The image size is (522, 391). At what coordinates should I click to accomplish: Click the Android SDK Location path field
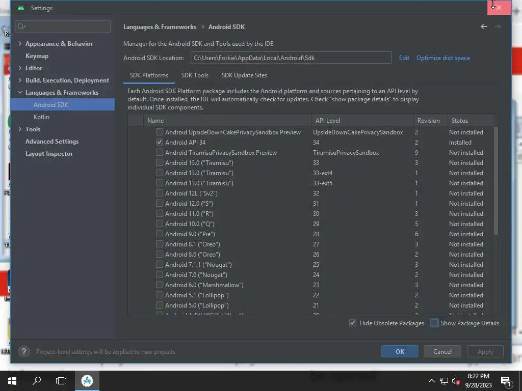pyautogui.click(x=291, y=58)
